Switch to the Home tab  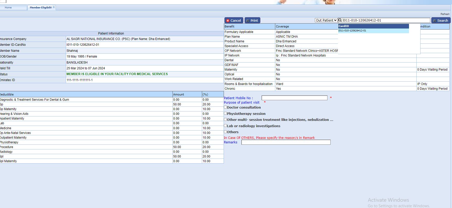point(8,8)
